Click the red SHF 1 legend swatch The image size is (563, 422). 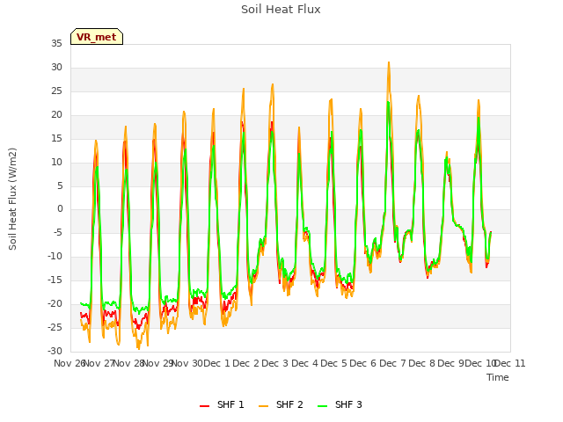[204, 406]
